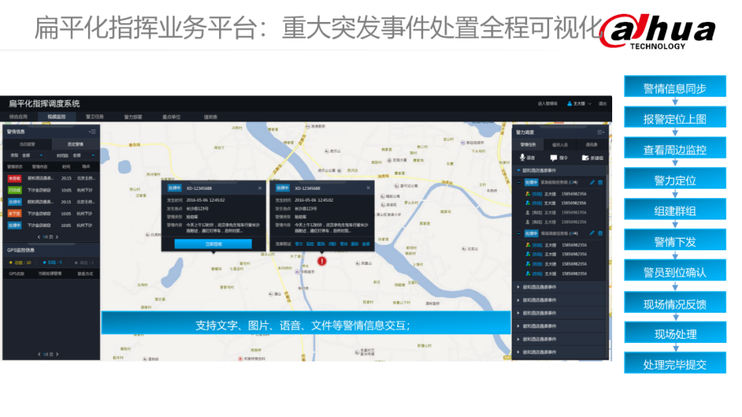This screenshot has height=417, width=742.
Task: Select the 警情任务 tab in 警力调度
Action: pos(528,145)
